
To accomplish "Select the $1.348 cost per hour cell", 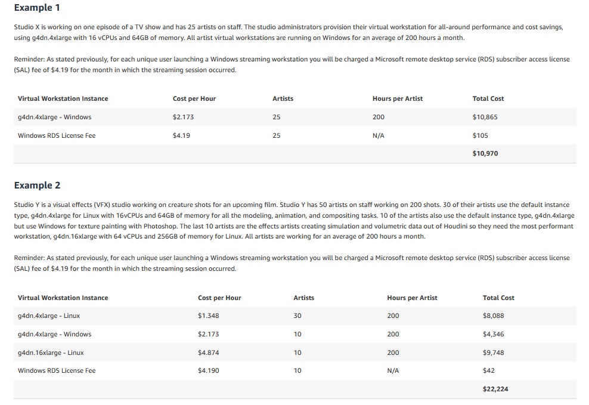I will 208,316.
